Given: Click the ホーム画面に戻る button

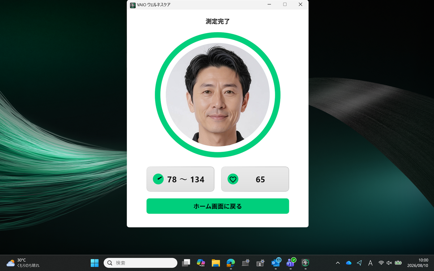Looking at the screenshot, I should 217,206.
